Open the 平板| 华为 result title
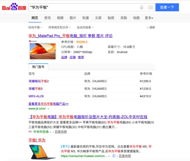Screen dimensions: 190x161 [x=37, y=140]
